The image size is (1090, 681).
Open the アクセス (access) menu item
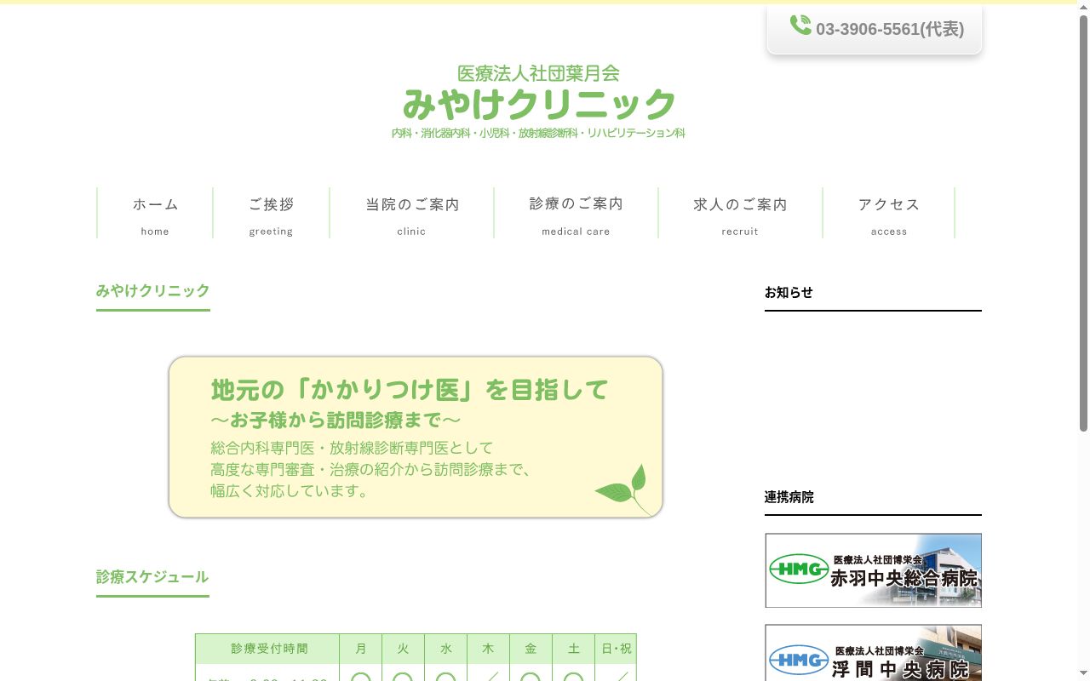coord(889,213)
